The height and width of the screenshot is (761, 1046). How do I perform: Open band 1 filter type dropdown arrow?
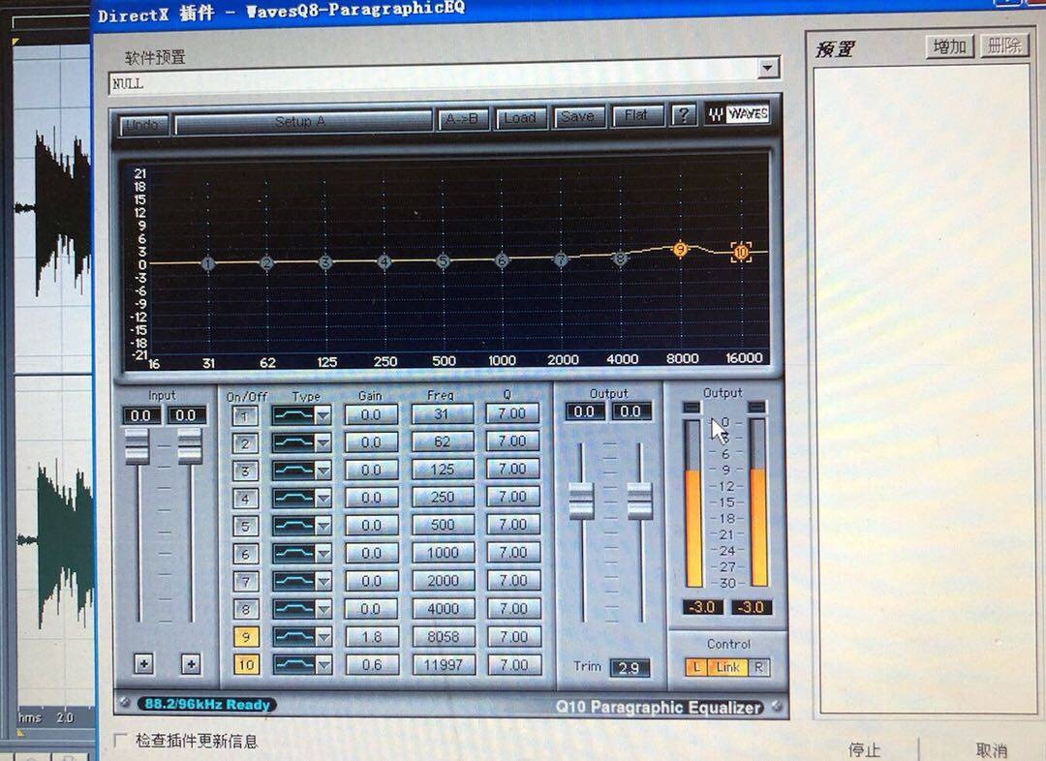pos(323,415)
